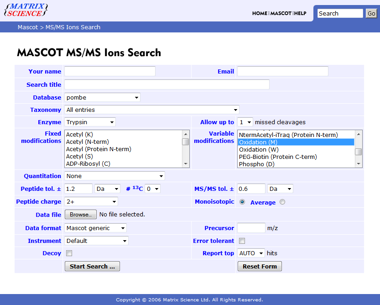
Task: Enable the Decoy checkbox
Action: pos(69,253)
